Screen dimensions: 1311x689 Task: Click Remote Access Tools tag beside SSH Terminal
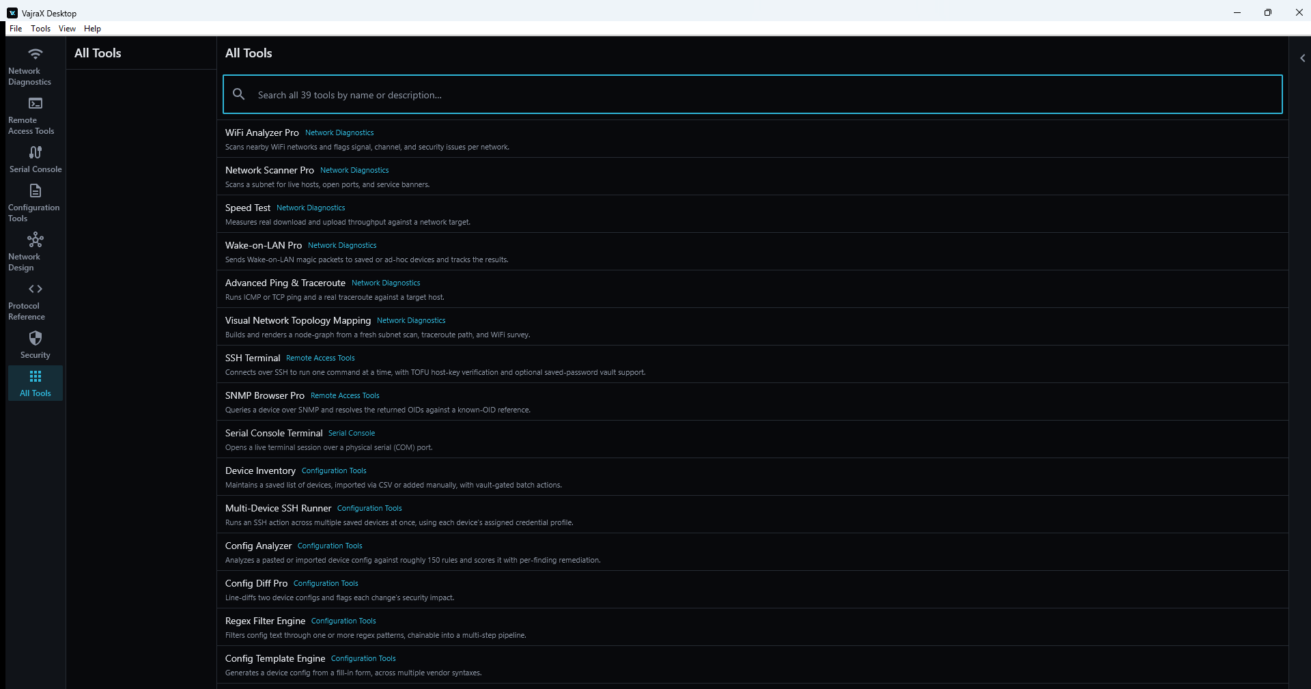320,358
